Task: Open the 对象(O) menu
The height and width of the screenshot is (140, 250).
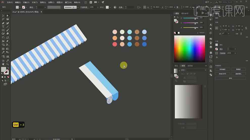Action: click(x=26, y=2)
